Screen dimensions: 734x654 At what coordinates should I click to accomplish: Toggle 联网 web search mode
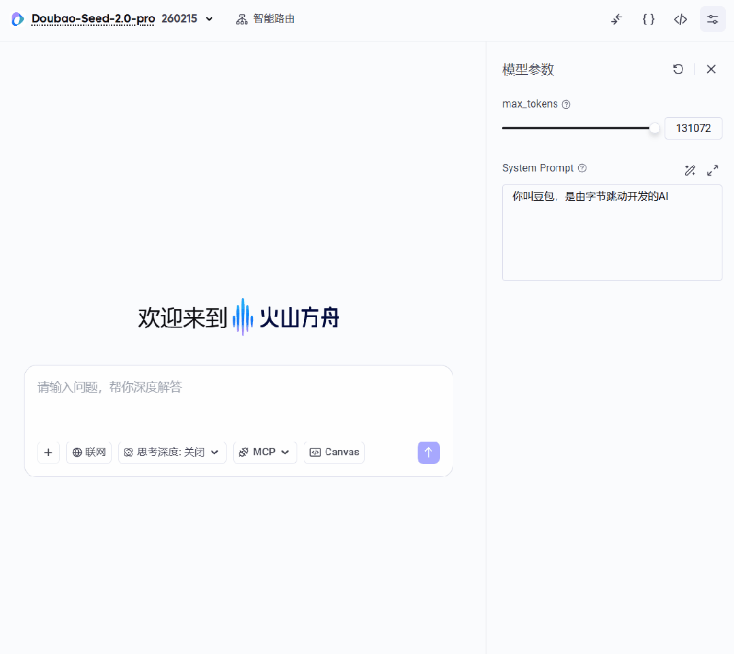[88, 452]
